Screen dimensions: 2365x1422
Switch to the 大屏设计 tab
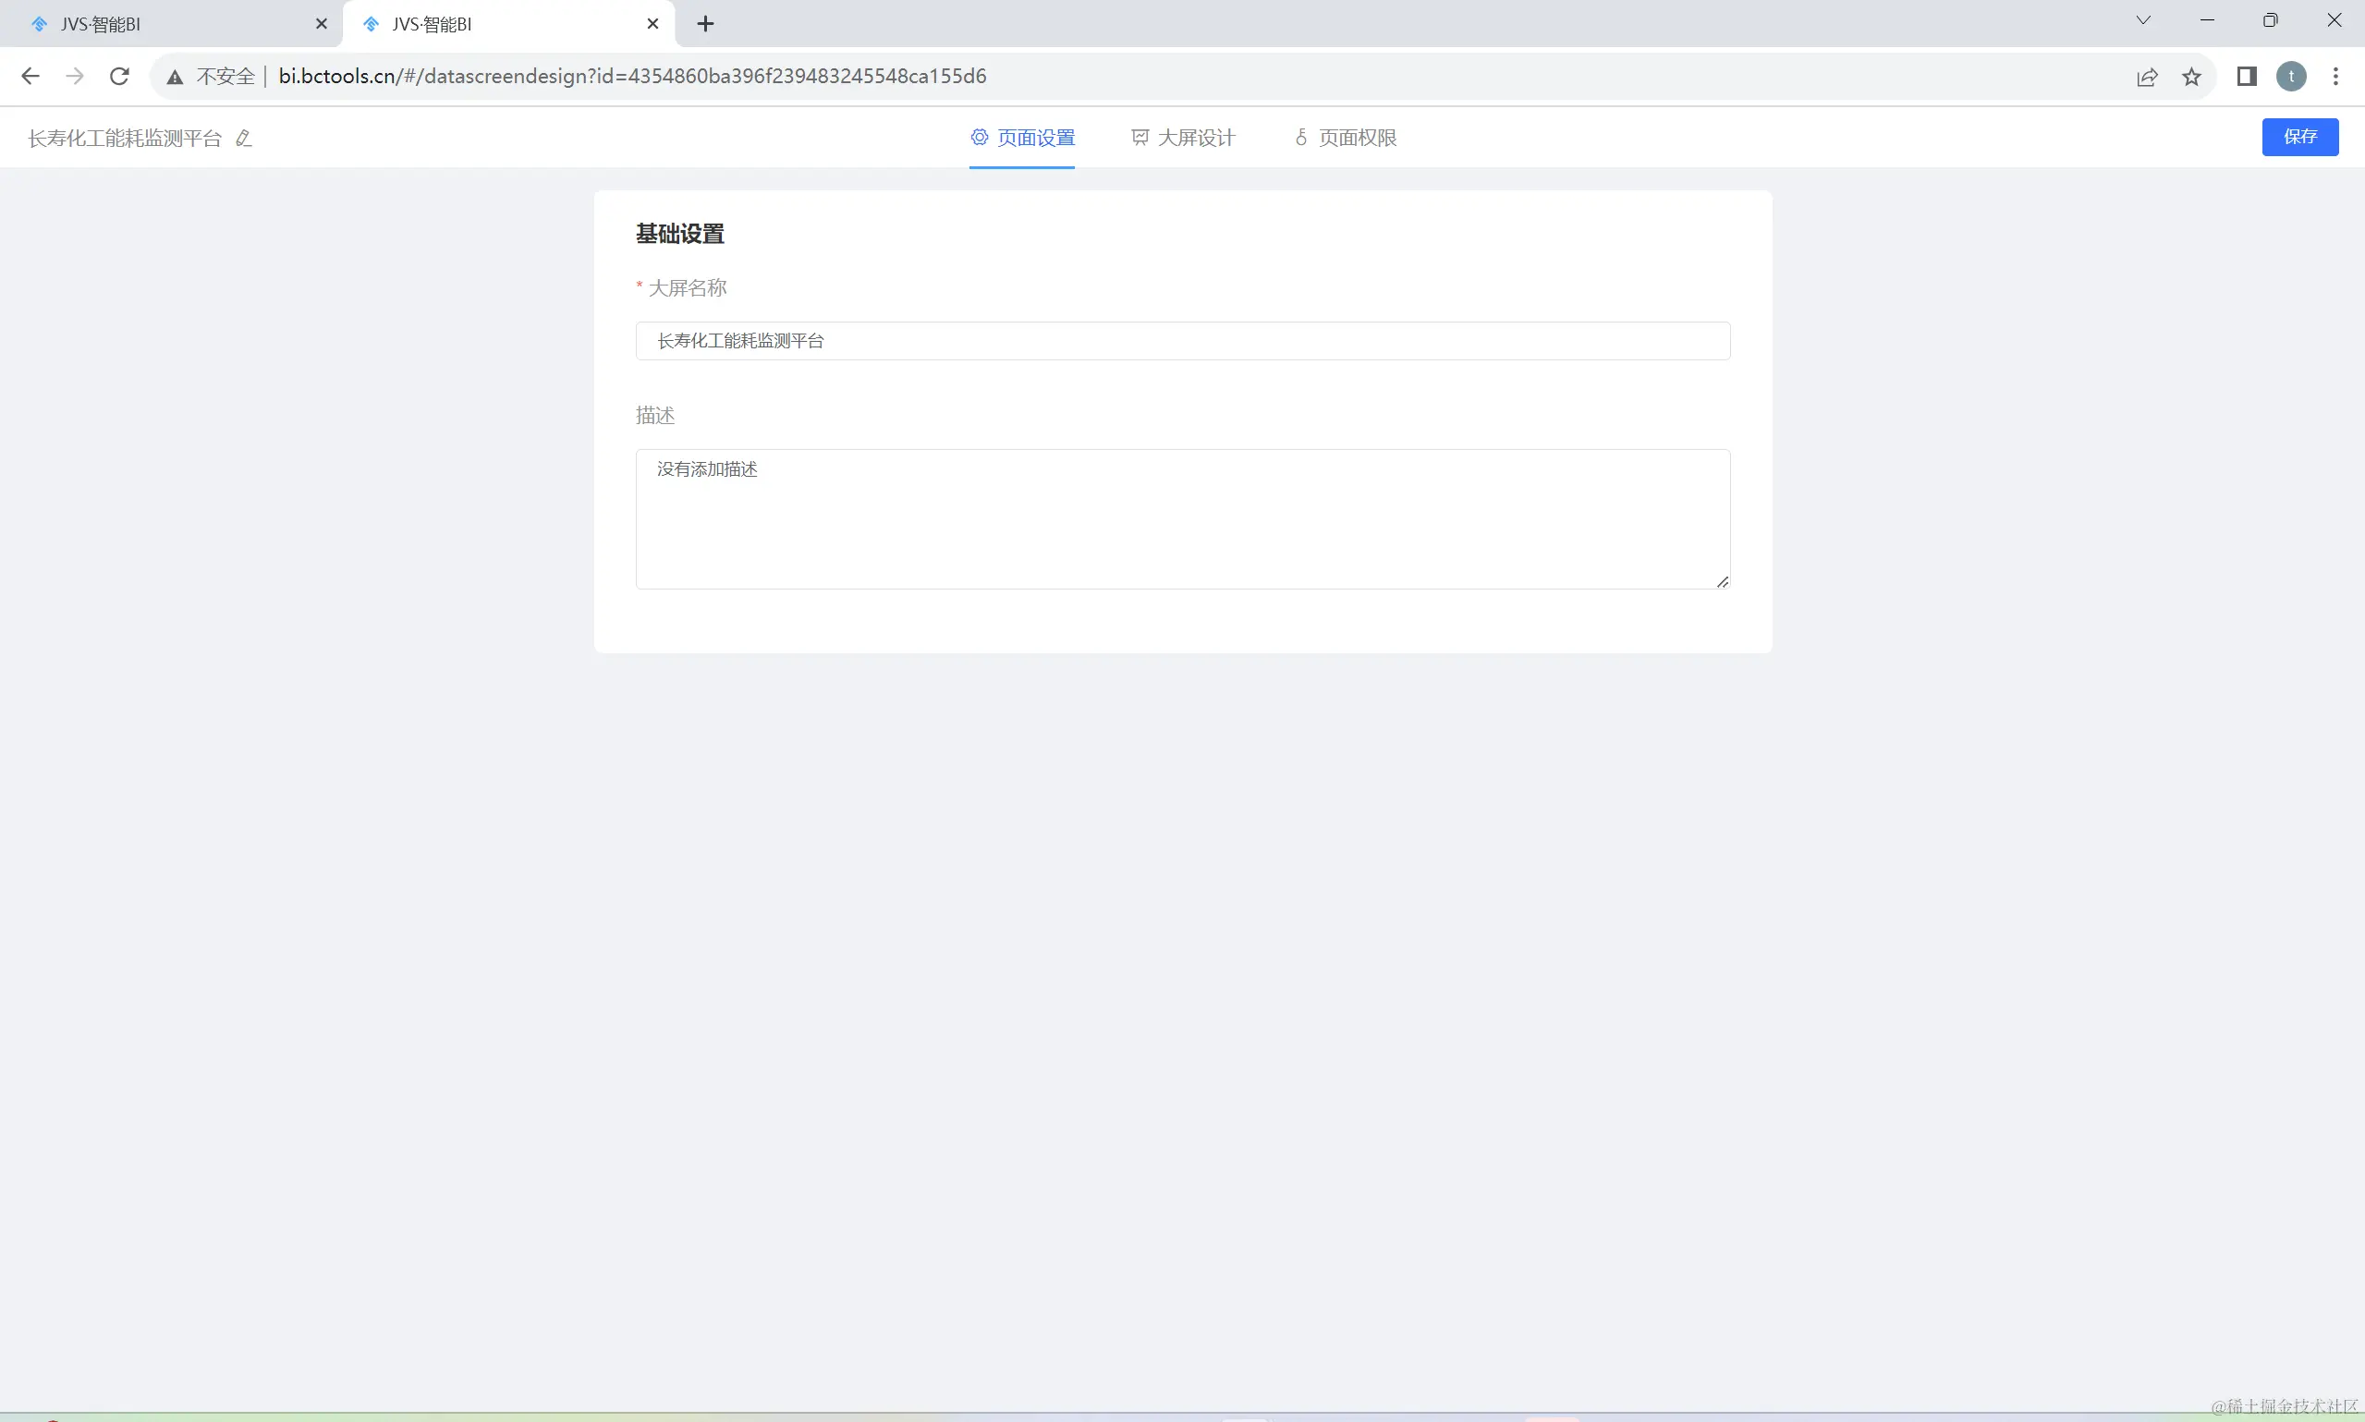coord(1184,138)
